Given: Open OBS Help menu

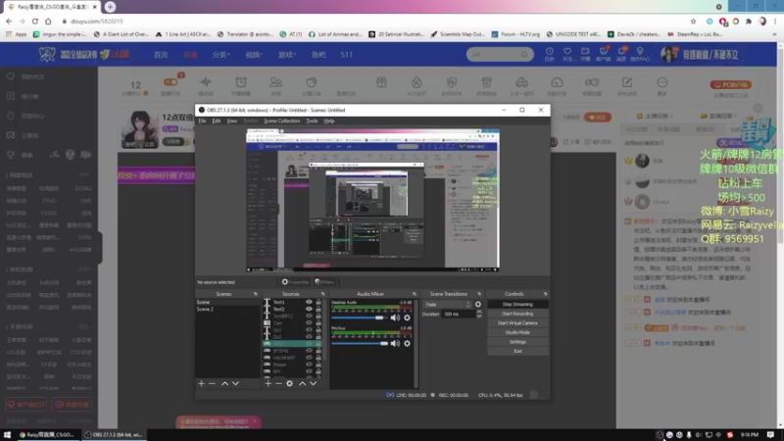Looking at the screenshot, I should [329, 121].
